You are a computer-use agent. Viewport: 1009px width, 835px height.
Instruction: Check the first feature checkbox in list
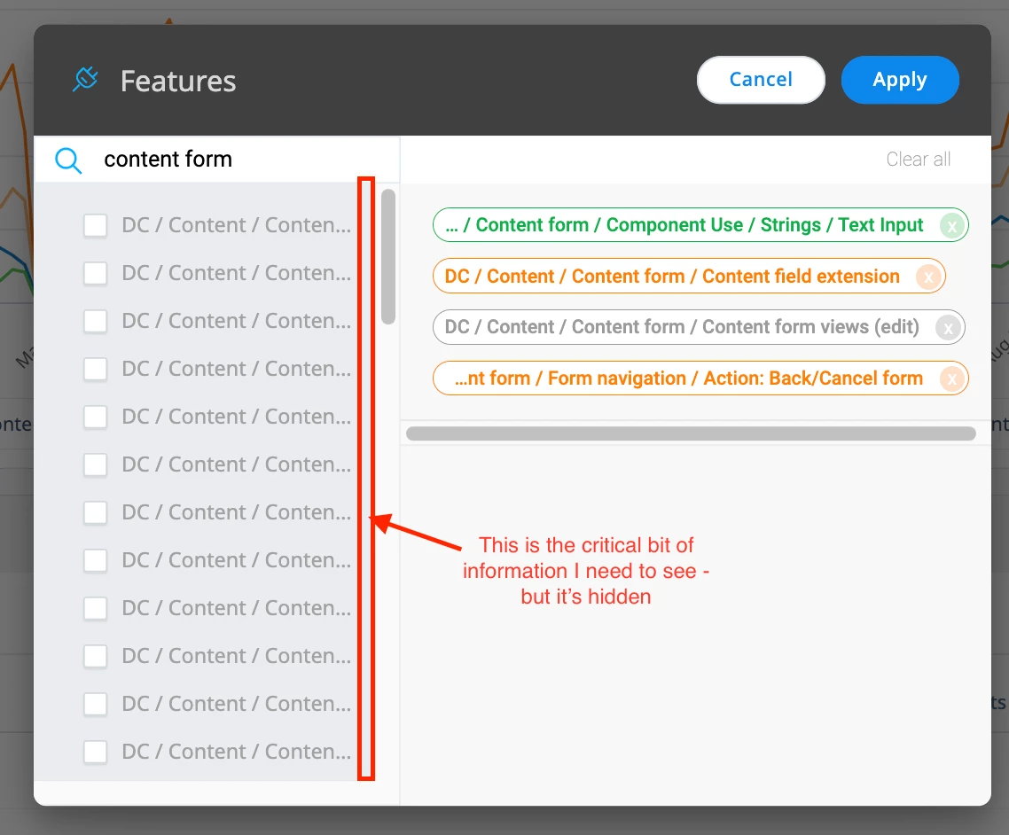point(95,226)
